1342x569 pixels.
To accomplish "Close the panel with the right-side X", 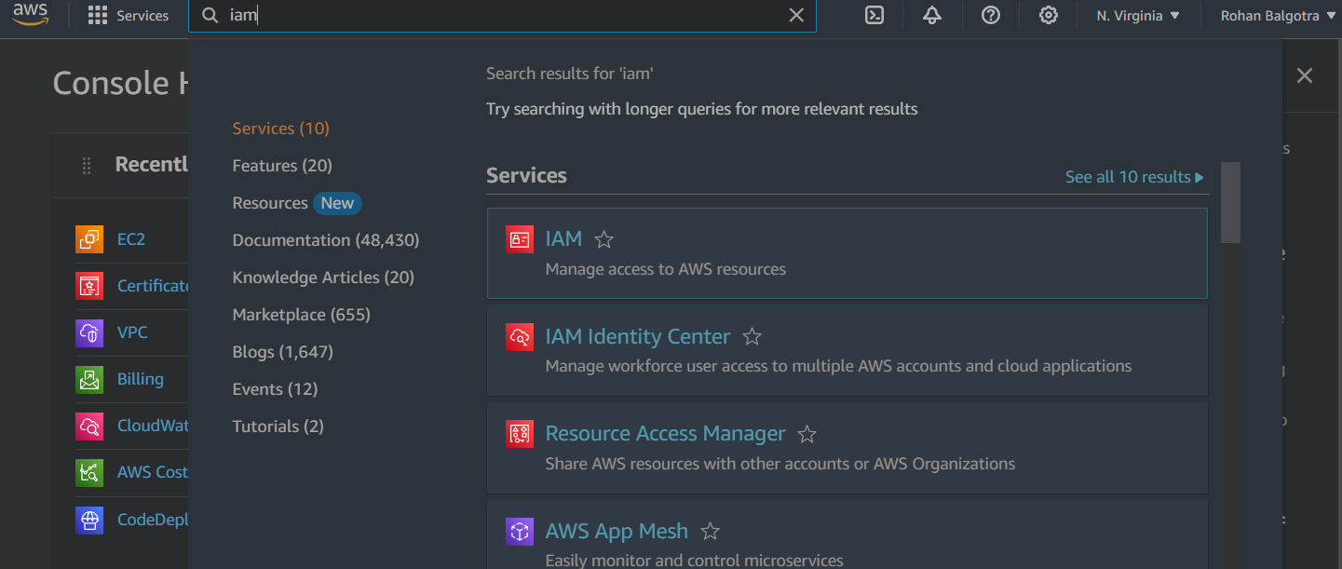I will (x=1305, y=76).
